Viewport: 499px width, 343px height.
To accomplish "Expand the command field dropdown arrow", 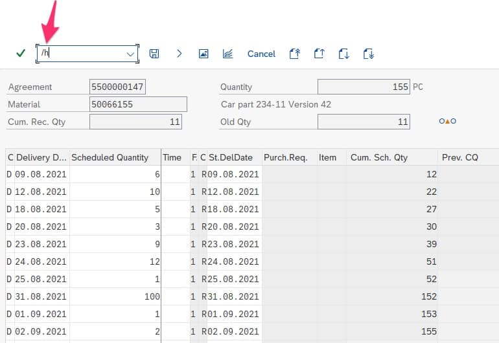I will click(x=131, y=54).
